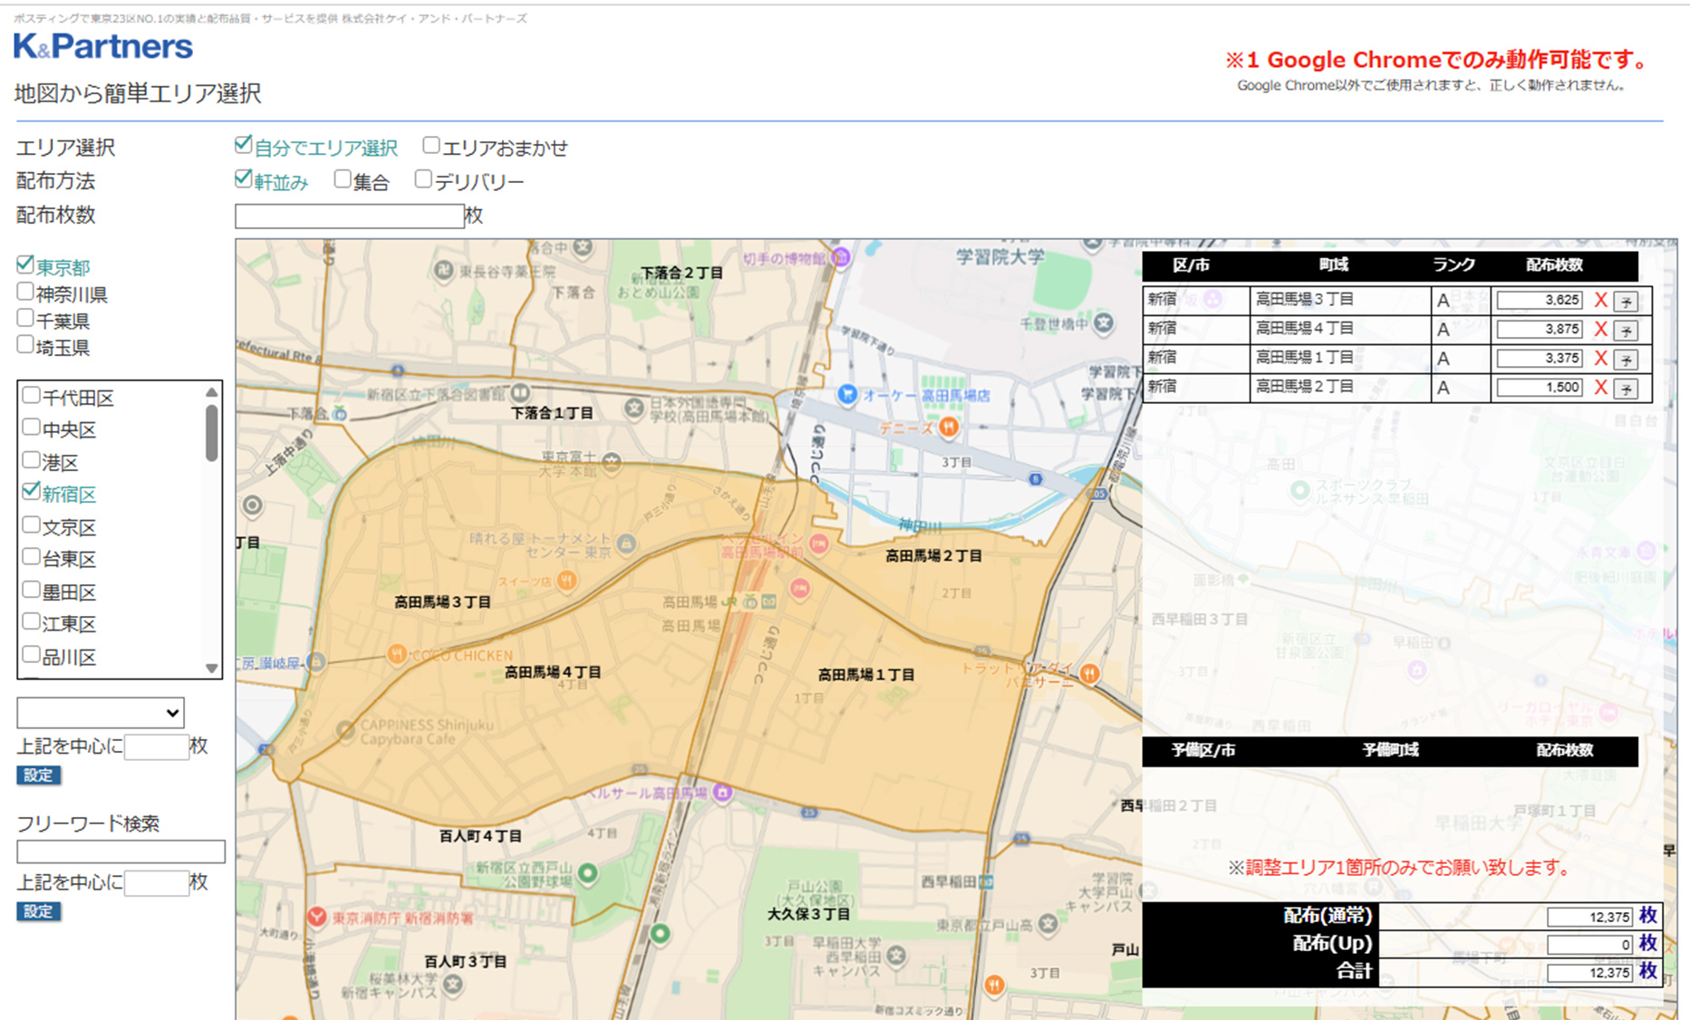The width and height of the screenshot is (1690, 1020).
Task: Check the エリアおまかせ checkbox
Action: point(431,145)
